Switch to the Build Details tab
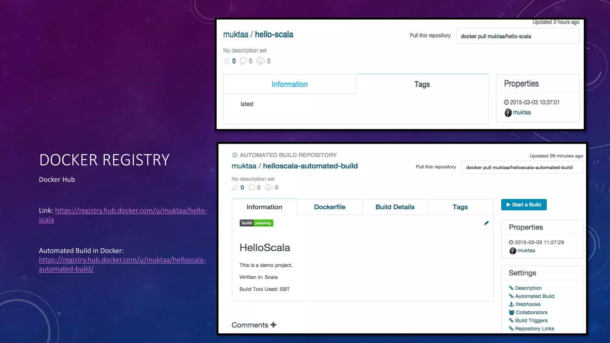The image size is (610, 343). tap(395, 207)
